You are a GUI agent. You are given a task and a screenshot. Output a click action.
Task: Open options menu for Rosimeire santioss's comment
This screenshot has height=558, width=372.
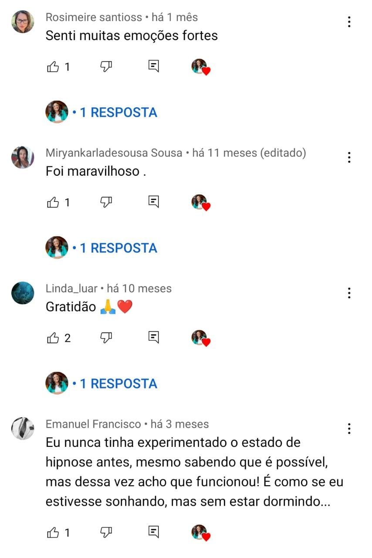[x=349, y=22]
